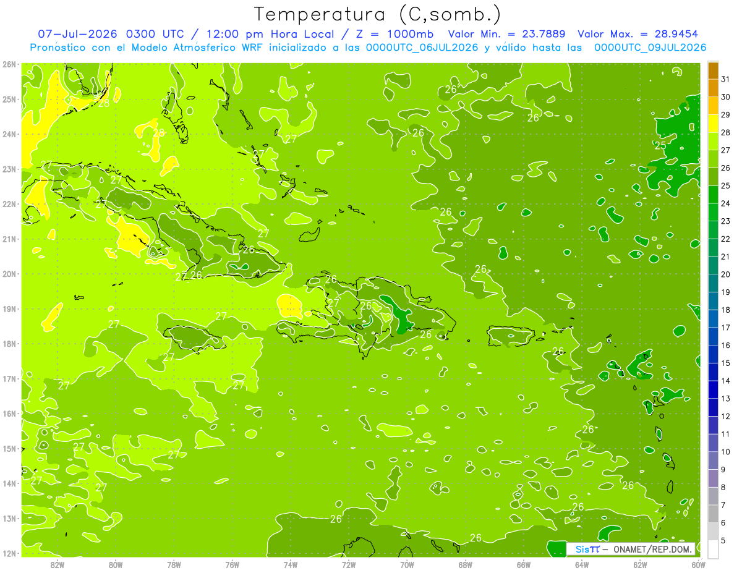This screenshot has height=573, width=742.
Task: Click the '12N' latitude axis label
Action: (x=9, y=553)
